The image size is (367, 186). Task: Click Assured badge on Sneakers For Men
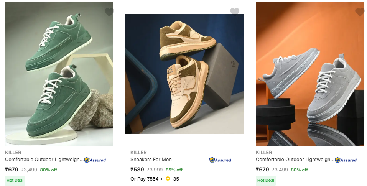[220, 160]
